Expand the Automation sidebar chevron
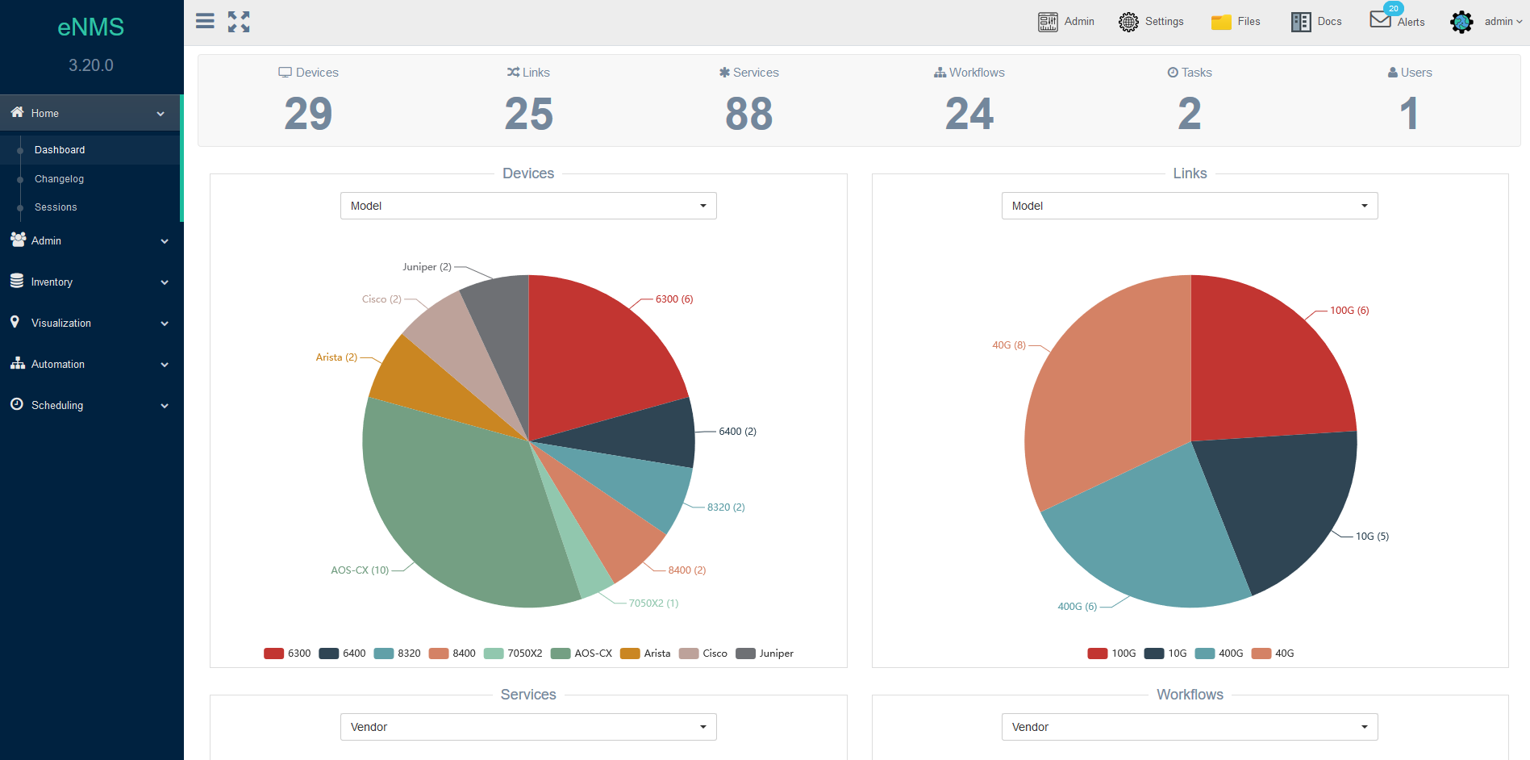The width and height of the screenshot is (1530, 760). [x=165, y=365]
